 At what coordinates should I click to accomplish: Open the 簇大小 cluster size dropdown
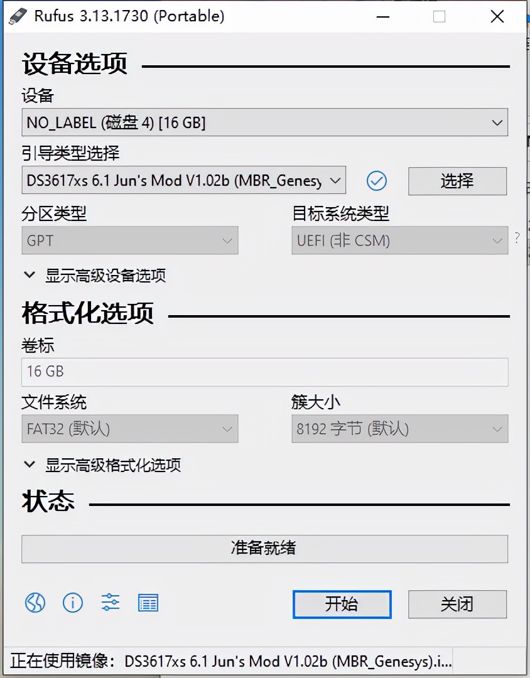point(399,429)
